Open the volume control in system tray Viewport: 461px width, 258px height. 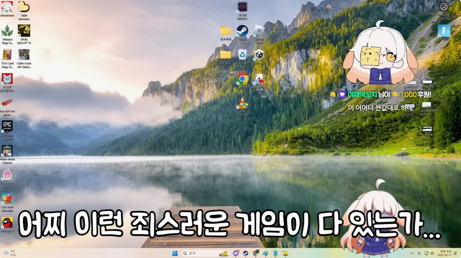tap(432, 253)
